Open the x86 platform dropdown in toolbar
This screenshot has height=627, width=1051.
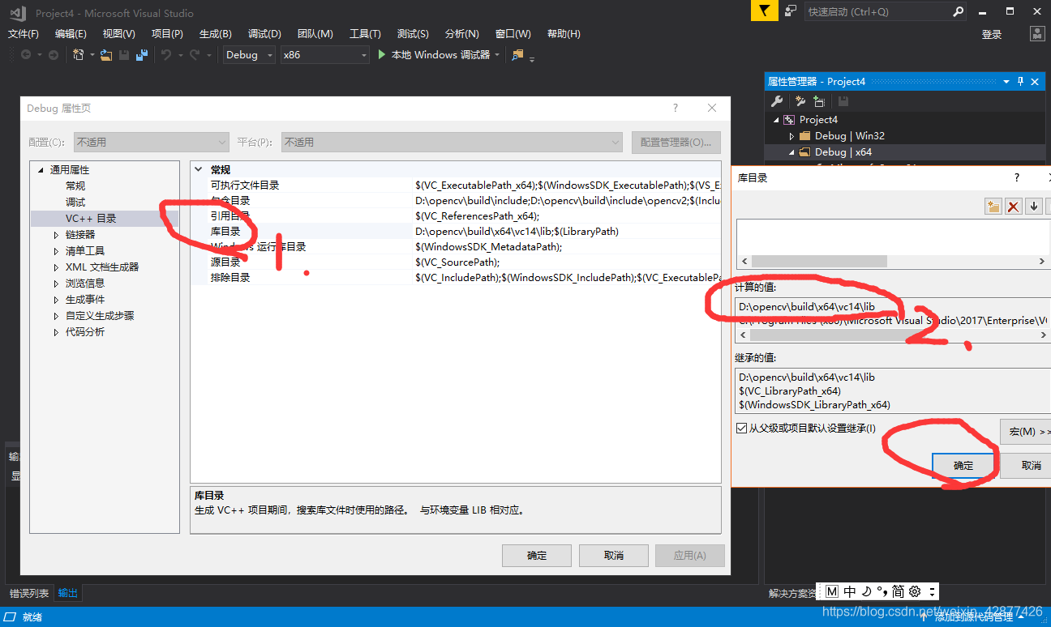coord(324,55)
